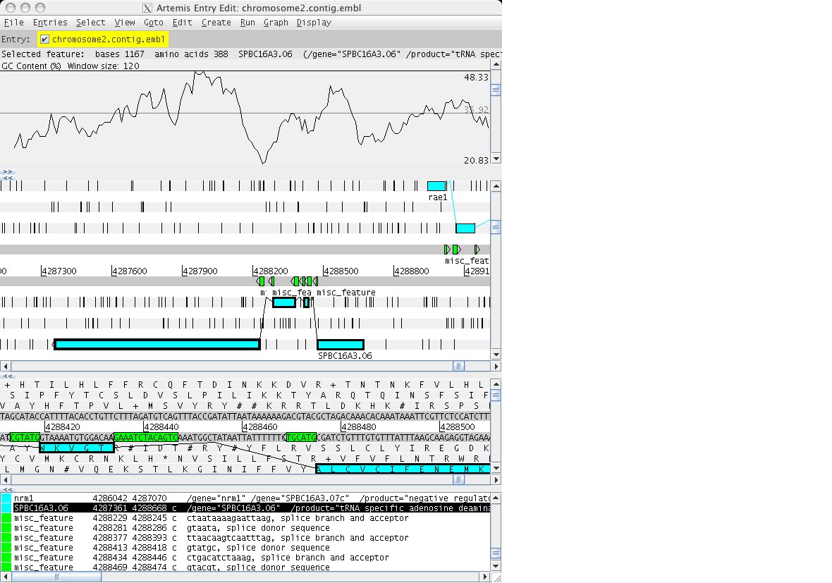832x583 pixels.
Task: Click the feature map horizontal scroll right arrow
Action: pyautogui.click(x=496, y=366)
